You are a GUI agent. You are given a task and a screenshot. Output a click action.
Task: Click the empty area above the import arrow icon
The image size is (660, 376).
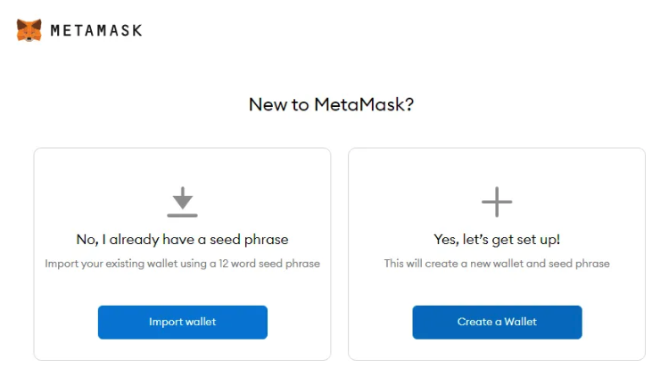[182, 168]
